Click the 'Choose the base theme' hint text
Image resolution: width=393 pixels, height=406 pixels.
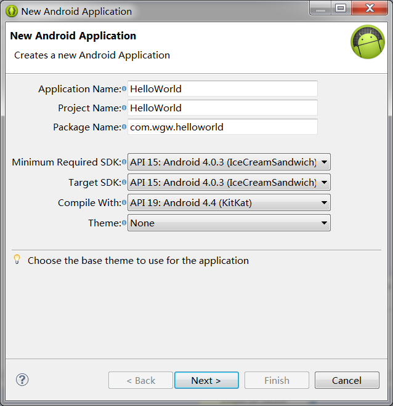click(138, 260)
